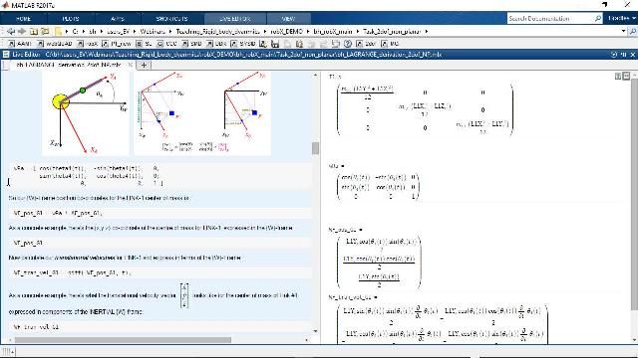Click the editor vertical scrollbar thumb

point(315,148)
